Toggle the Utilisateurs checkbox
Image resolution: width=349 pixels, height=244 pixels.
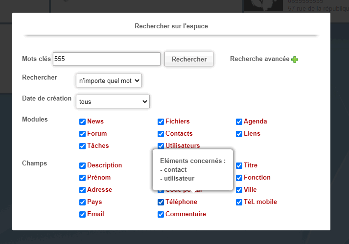[x=161, y=146]
